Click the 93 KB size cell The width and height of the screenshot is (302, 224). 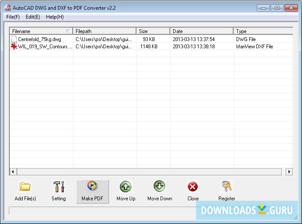pyautogui.click(x=149, y=39)
